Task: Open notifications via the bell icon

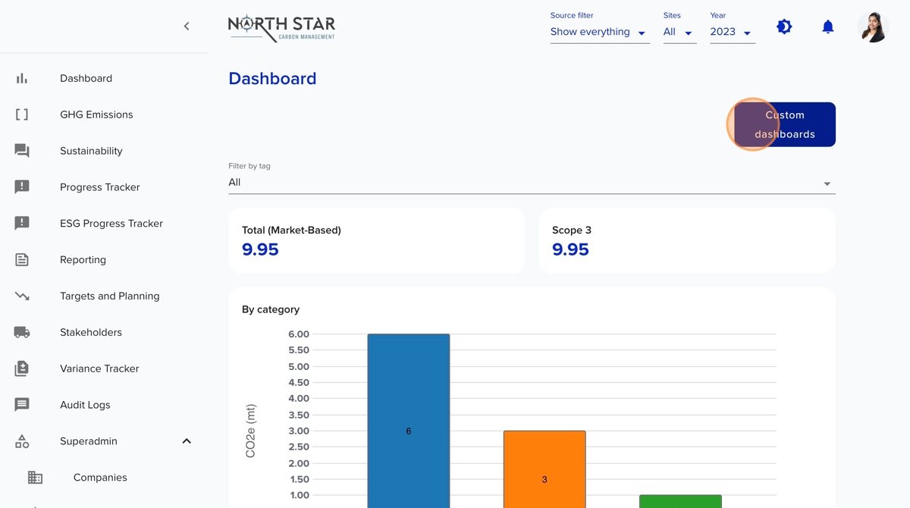Action: (828, 27)
